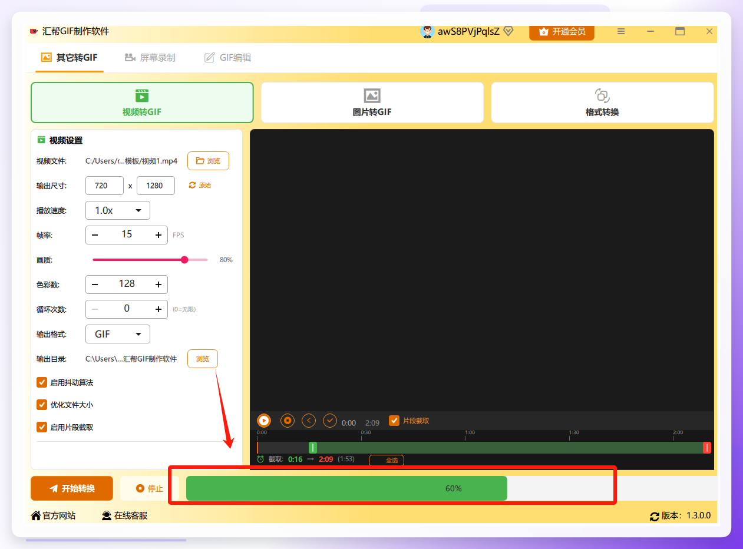Viewport: 743px width, 549px height.
Task: Select 视频转GIF mode
Action: click(x=142, y=102)
